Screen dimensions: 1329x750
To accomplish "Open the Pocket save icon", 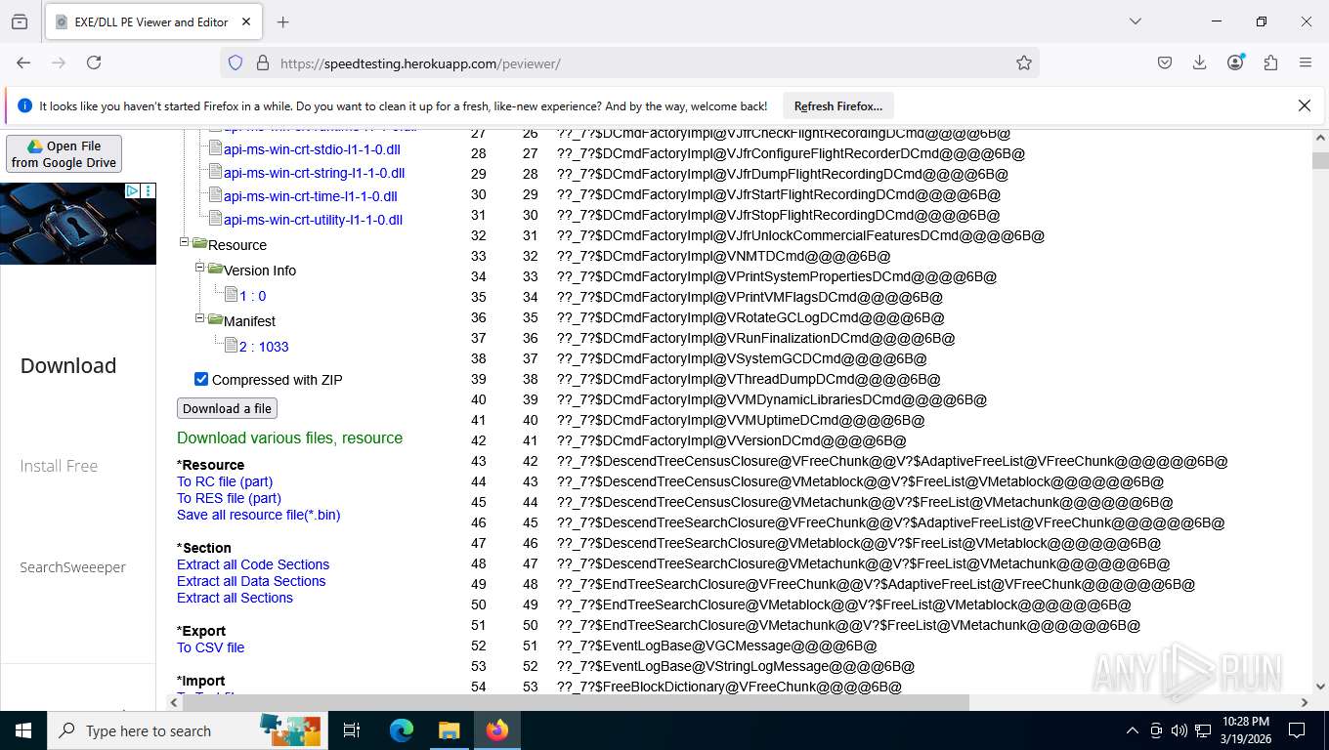I will (1165, 62).
